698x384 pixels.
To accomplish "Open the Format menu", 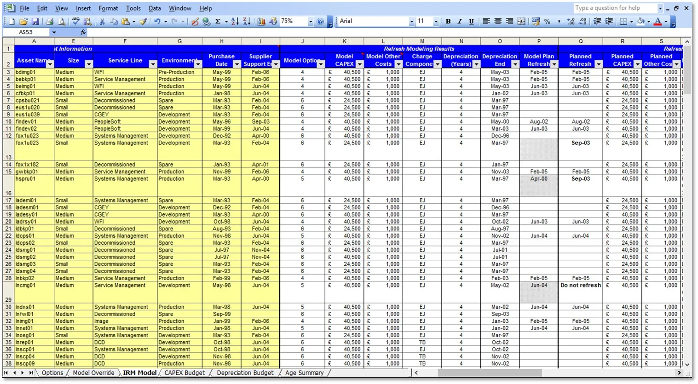I will (108, 8).
